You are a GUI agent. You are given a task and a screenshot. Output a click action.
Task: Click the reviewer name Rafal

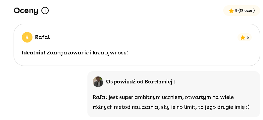click(43, 37)
